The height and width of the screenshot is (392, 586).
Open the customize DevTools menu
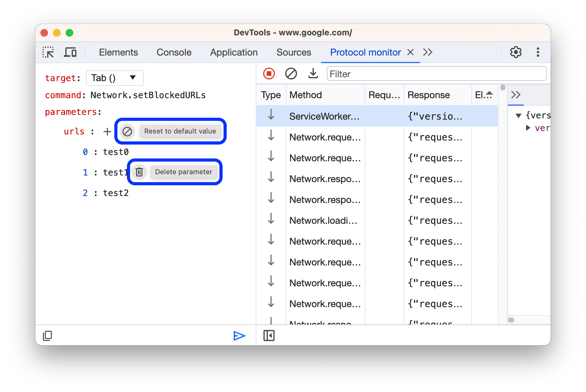538,52
